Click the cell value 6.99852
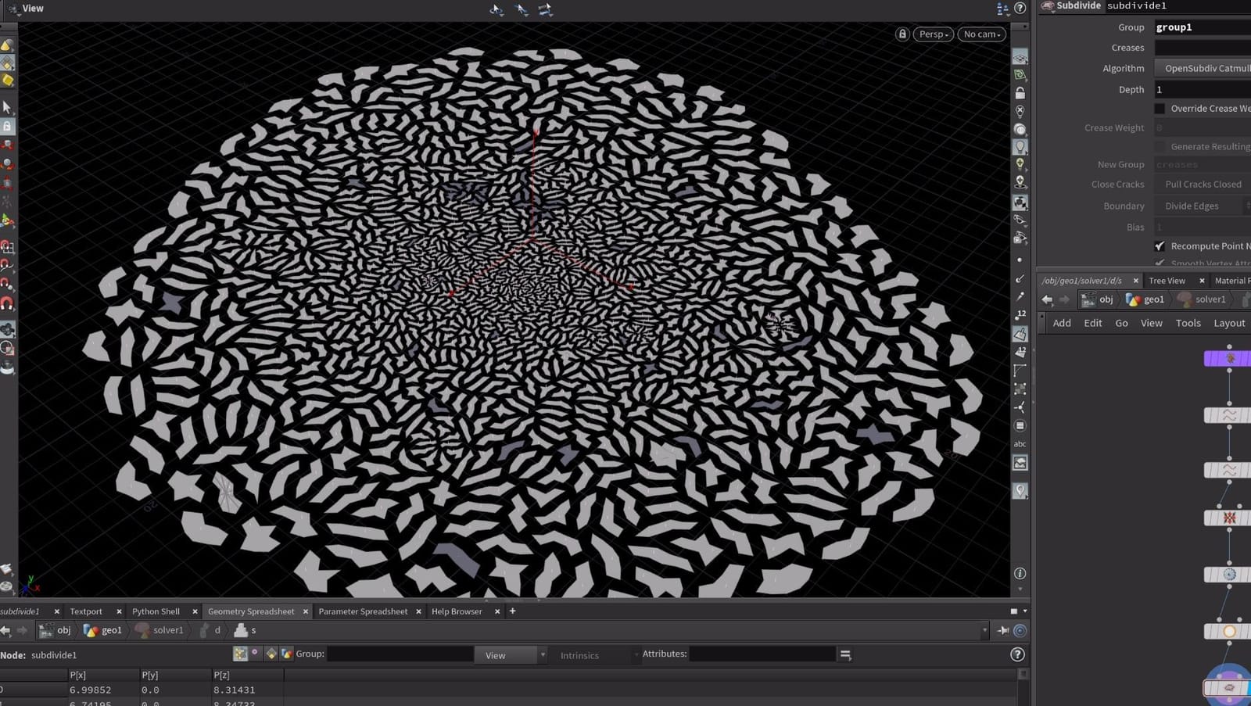The image size is (1251, 706). [x=90, y=690]
